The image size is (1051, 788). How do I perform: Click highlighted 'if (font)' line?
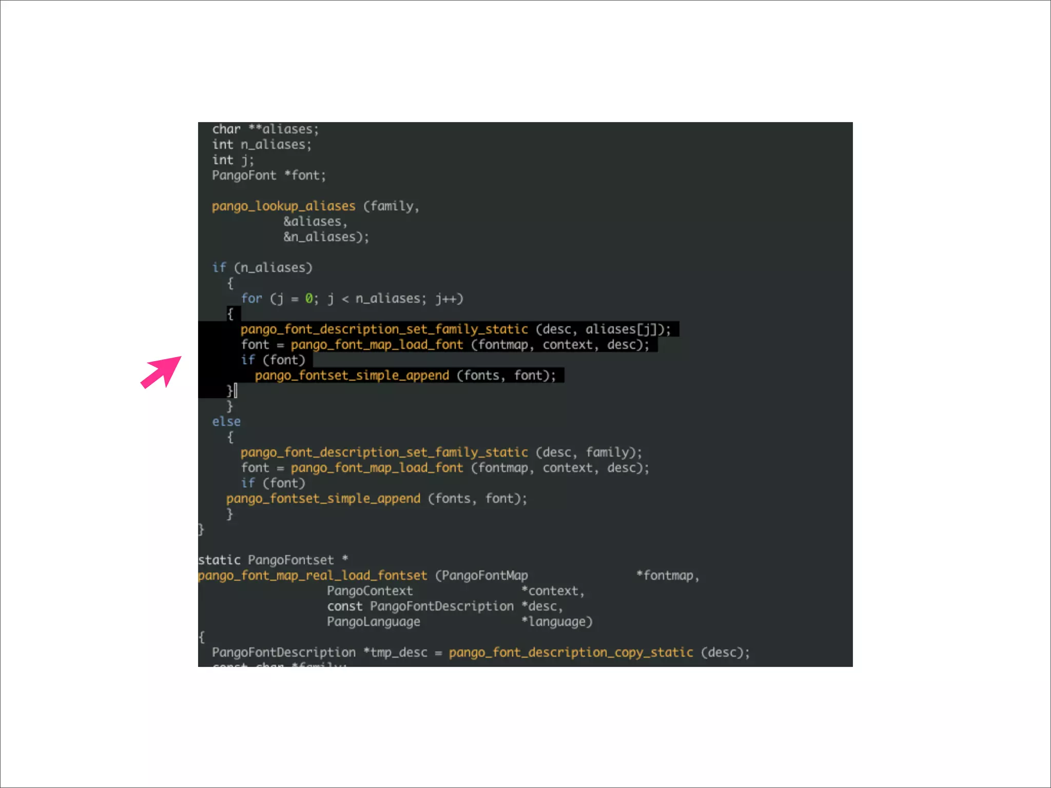(273, 360)
